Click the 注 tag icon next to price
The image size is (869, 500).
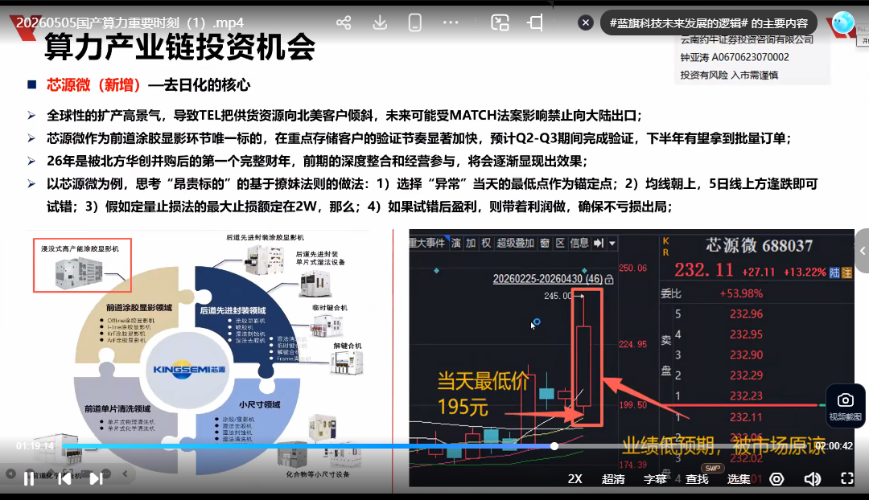pyautogui.click(x=846, y=273)
